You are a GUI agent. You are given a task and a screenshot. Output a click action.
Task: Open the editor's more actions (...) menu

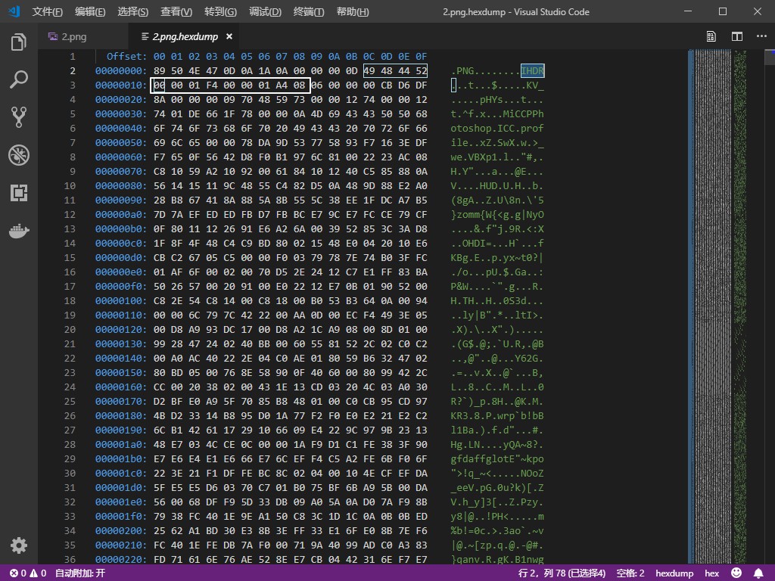761,36
